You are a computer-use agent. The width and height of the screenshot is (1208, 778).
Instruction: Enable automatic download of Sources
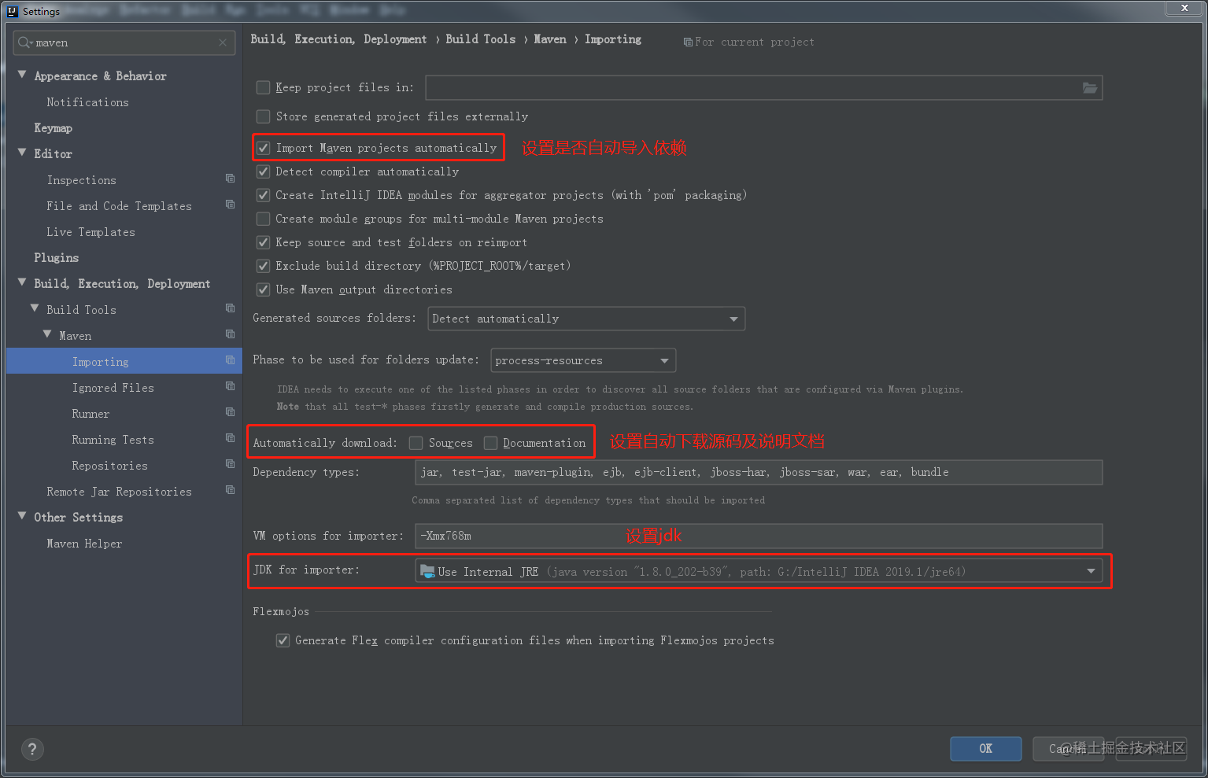tap(416, 443)
